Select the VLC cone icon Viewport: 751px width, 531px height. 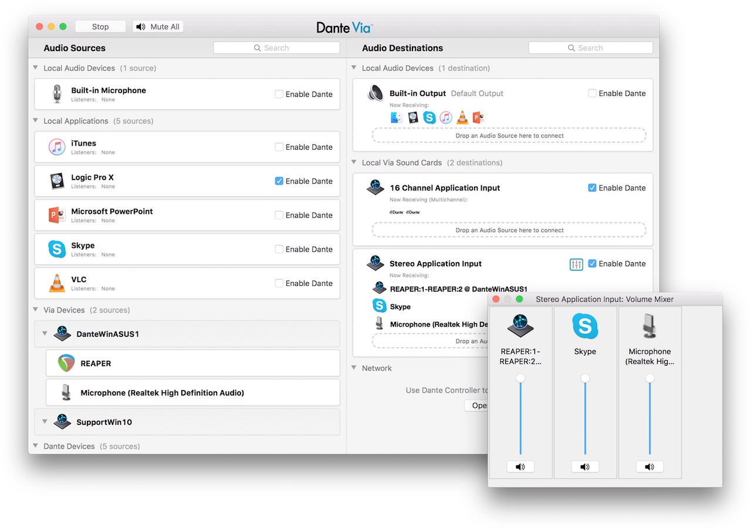(x=57, y=283)
